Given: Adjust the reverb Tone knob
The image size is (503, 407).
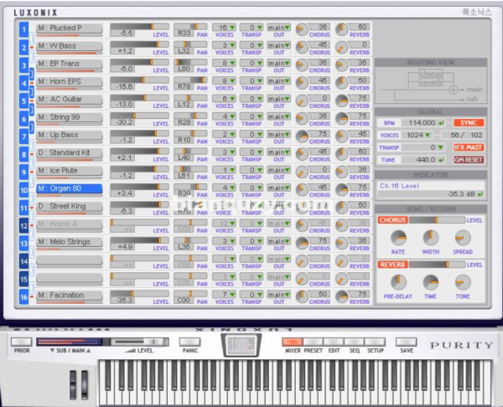Looking at the screenshot, I should pos(463,282).
